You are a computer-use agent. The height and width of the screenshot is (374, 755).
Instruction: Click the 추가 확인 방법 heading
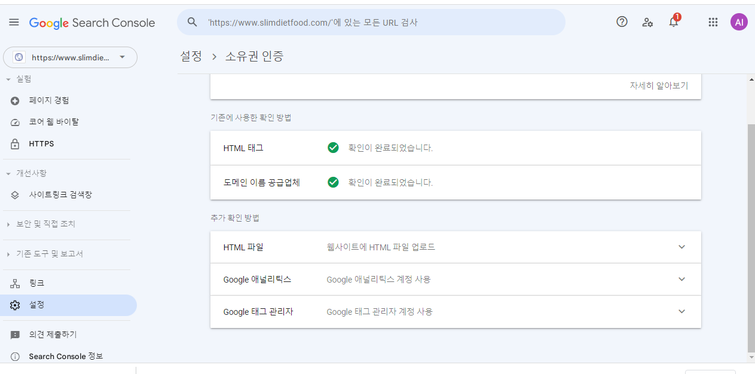click(235, 218)
